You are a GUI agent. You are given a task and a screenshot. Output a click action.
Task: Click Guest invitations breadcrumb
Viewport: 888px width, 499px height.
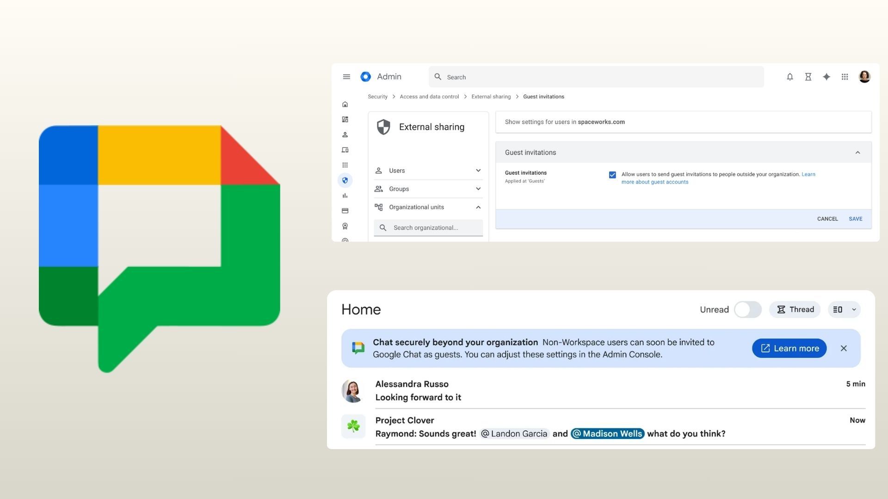tap(543, 97)
